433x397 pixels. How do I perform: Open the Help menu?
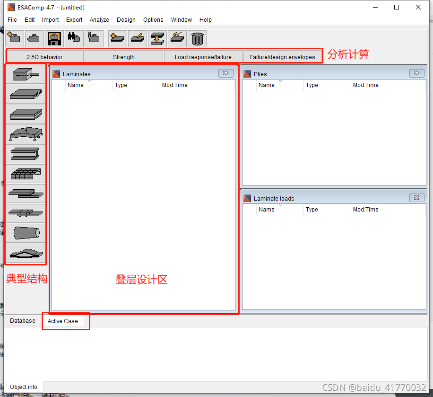click(206, 19)
